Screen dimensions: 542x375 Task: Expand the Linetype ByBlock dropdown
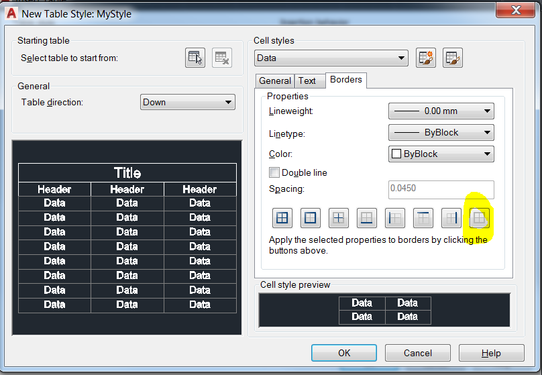[441, 133]
